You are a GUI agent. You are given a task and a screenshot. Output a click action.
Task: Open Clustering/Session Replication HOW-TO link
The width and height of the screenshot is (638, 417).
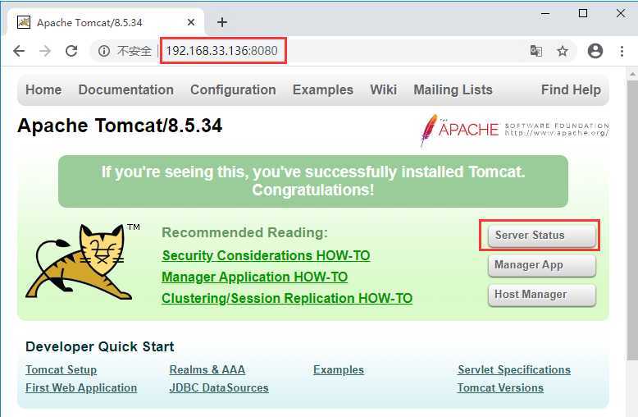pos(287,298)
